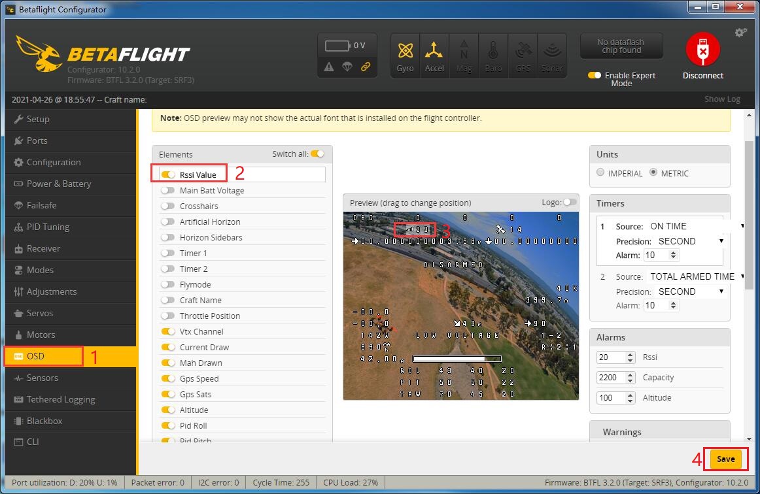Click the Show Log link
The image size is (760, 494).
[722, 99]
